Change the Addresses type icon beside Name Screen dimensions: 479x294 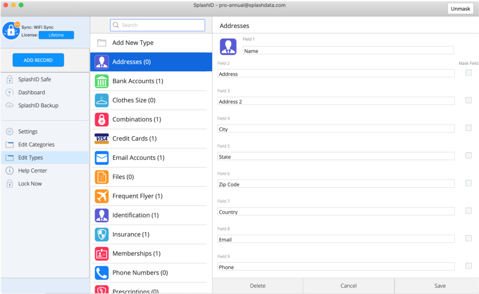(228, 47)
